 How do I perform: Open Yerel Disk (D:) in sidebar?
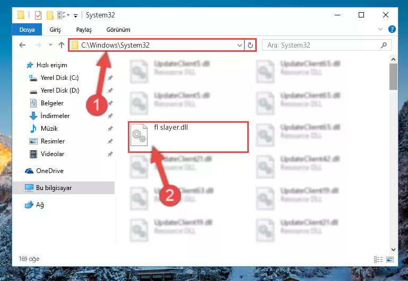[59, 90]
